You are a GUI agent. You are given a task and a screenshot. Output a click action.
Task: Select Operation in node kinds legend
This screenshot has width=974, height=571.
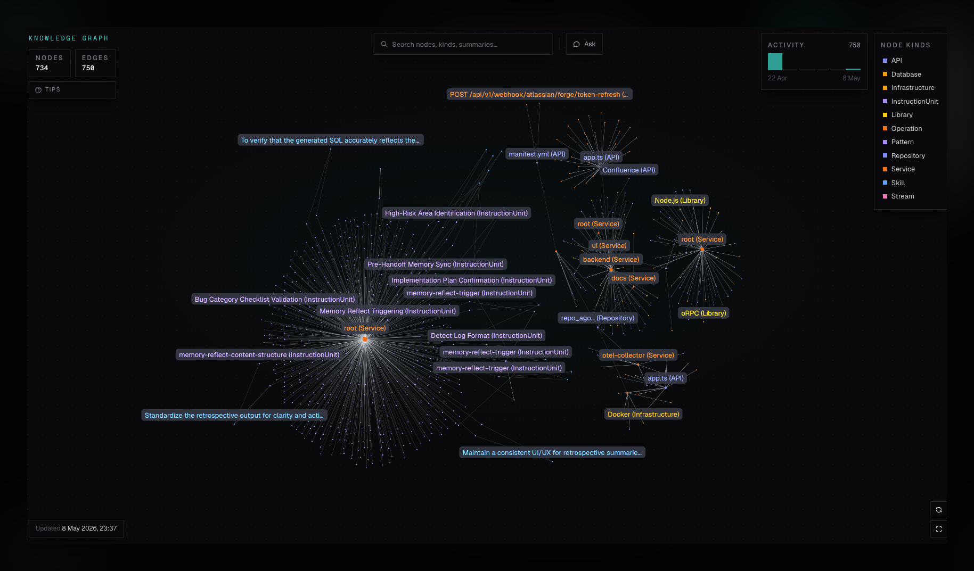coord(903,129)
